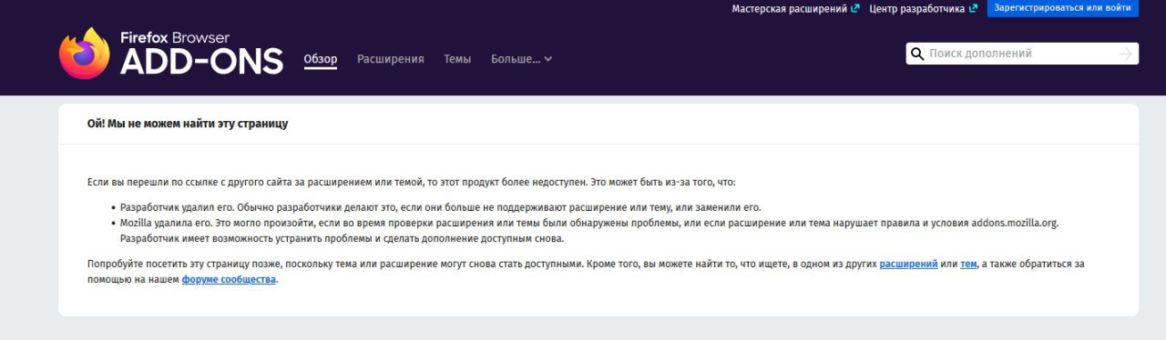The image size is (1166, 340).
Task: Click the paragraph starting Попробуйте посетить эту страницу
Action: [586, 271]
